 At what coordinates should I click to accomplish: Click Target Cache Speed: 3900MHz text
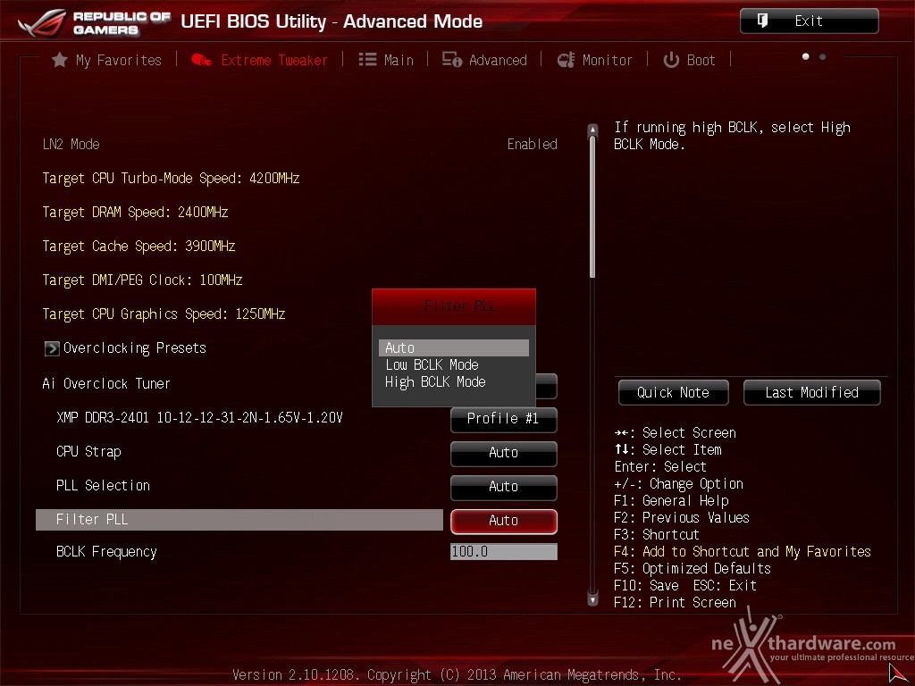click(139, 247)
